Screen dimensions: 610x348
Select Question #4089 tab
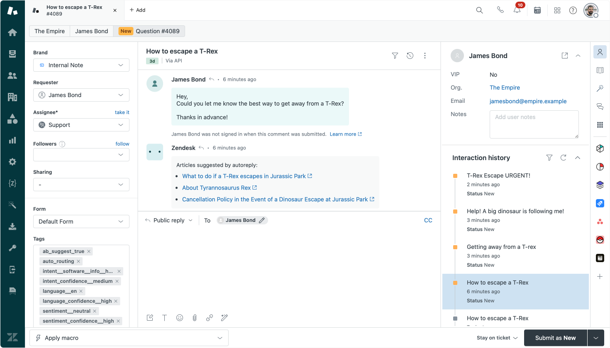[x=149, y=31]
